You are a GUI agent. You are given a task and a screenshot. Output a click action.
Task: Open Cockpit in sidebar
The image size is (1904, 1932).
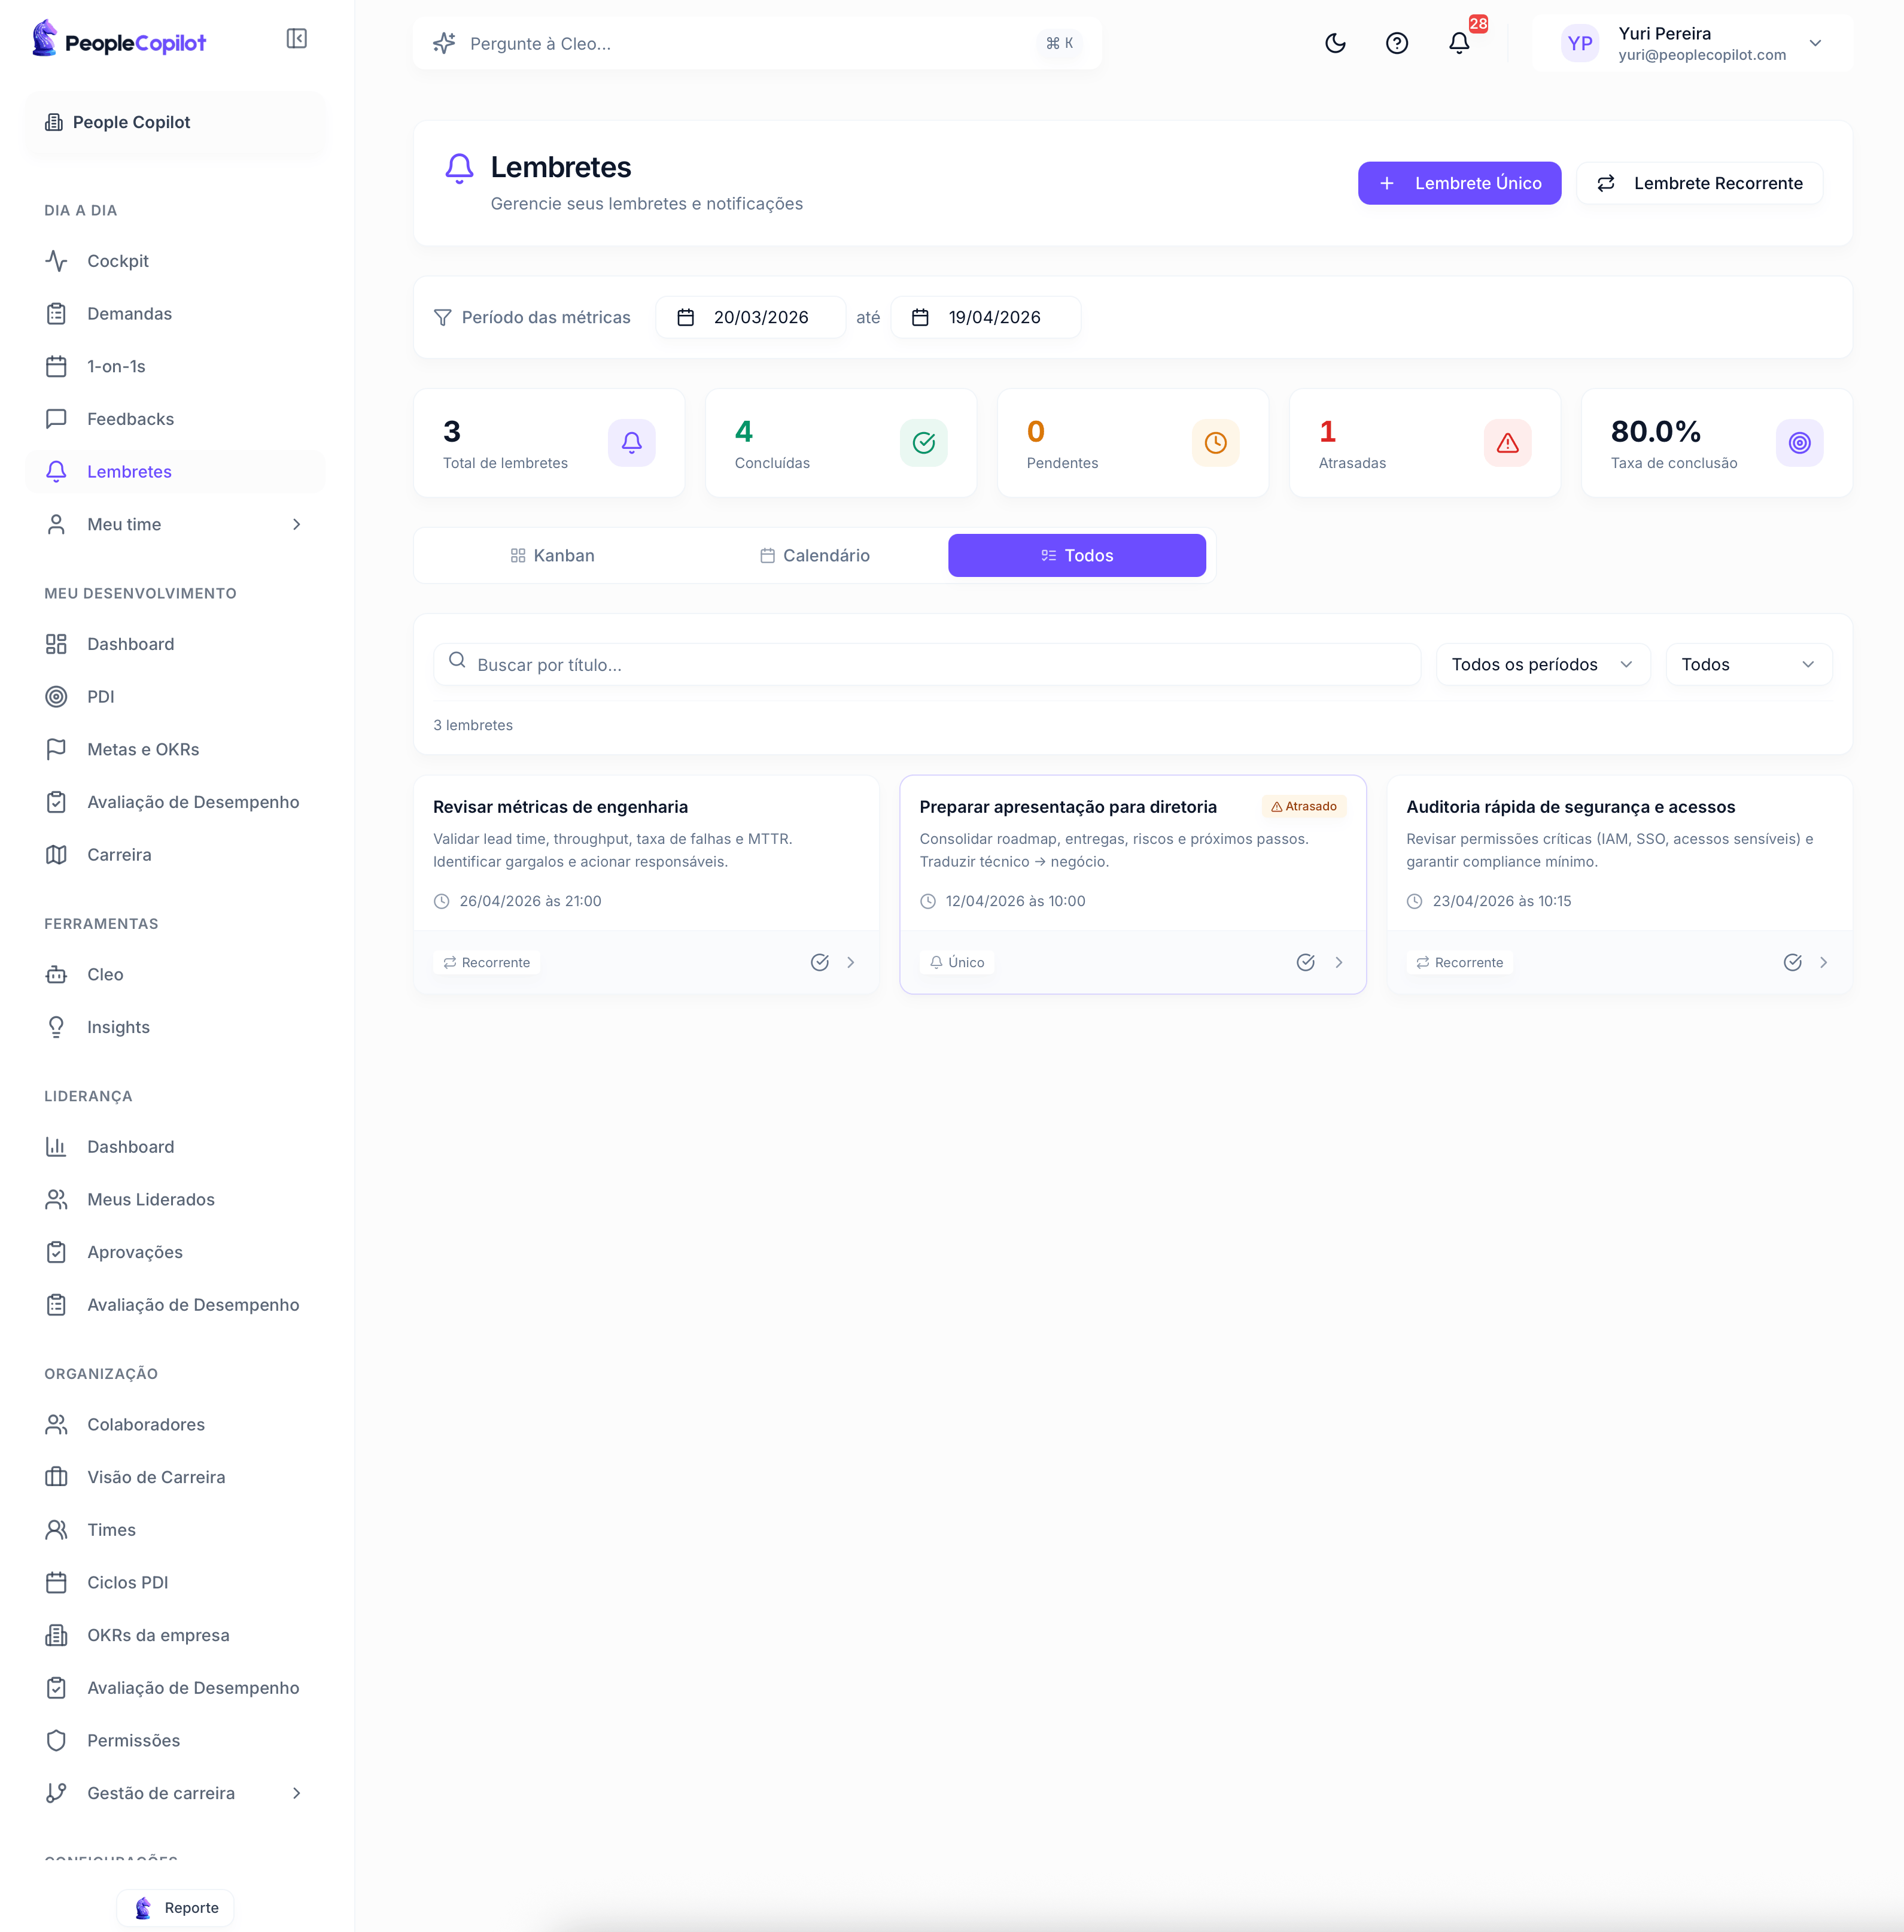pos(175,261)
